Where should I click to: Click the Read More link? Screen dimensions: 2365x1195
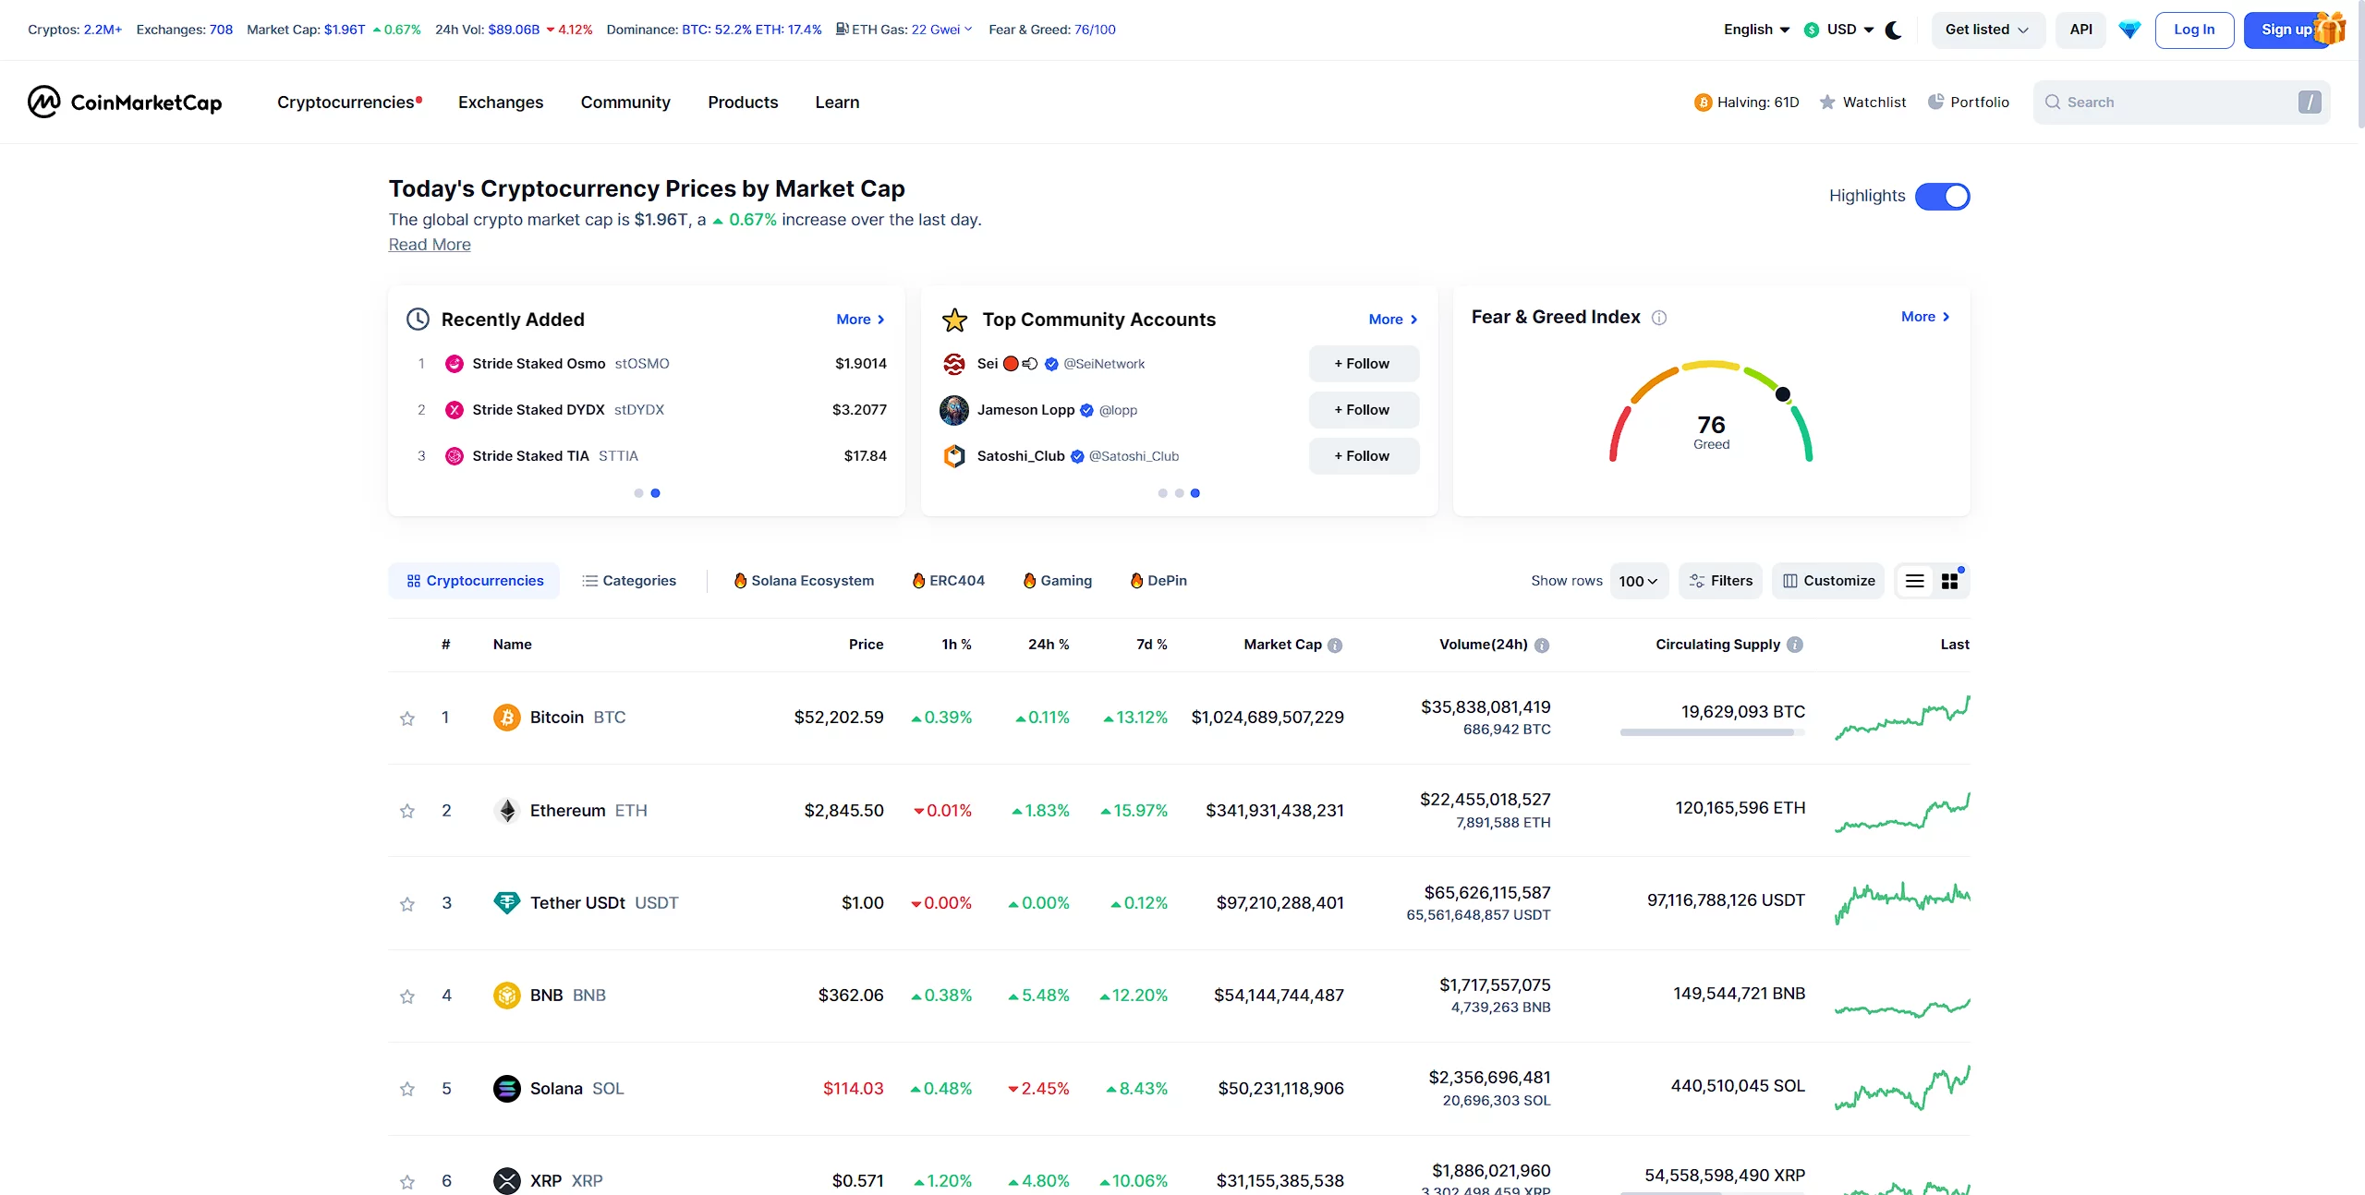tap(430, 245)
